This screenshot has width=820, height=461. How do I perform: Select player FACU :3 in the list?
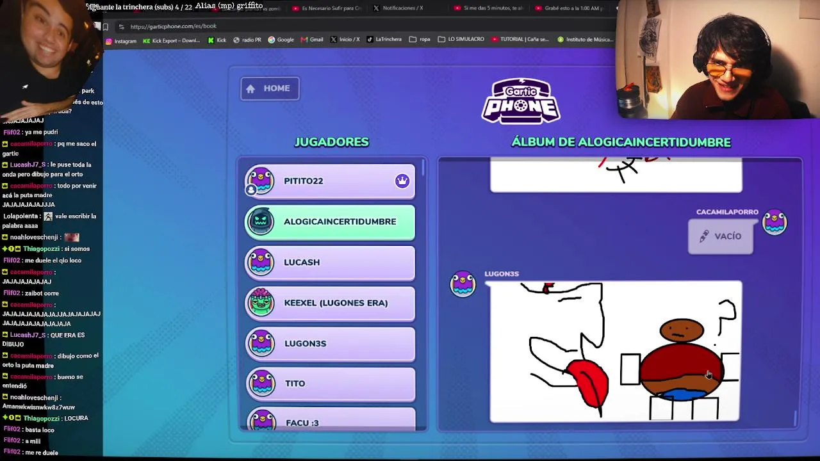(x=330, y=419)
